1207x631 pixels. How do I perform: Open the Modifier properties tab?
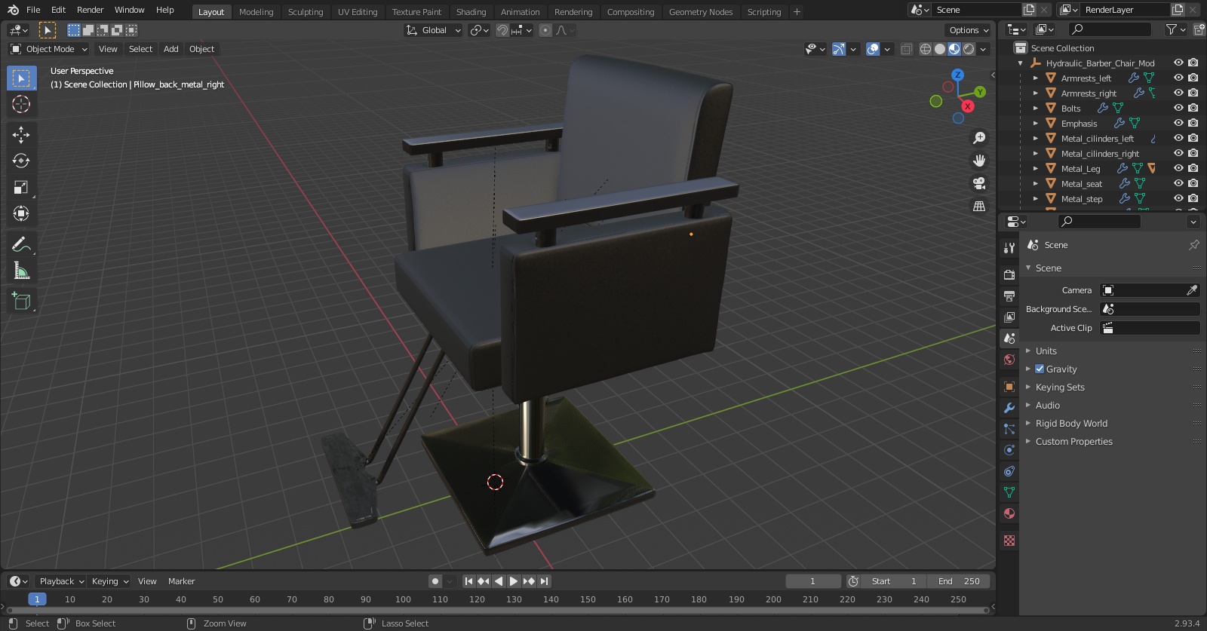[x=1009, y=408]
